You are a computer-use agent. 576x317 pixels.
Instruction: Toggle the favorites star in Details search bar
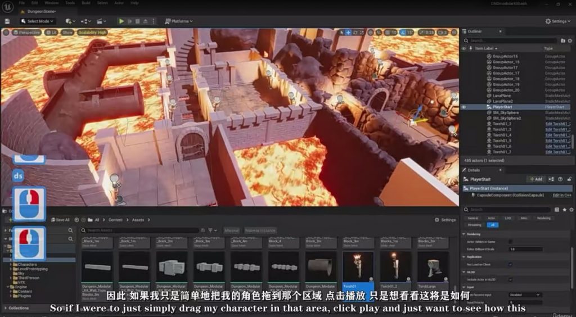coord(565,210)
